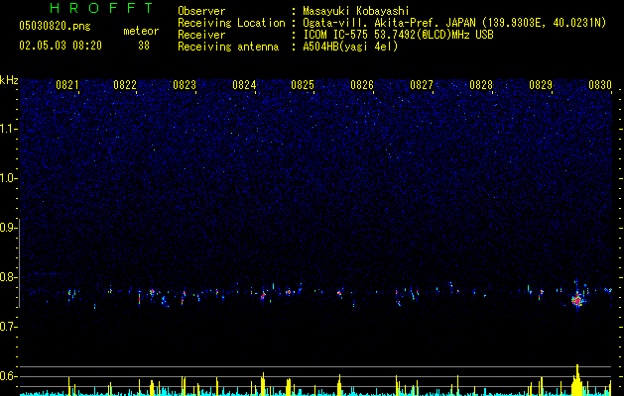This screenshot has height=396, width=624.
Task: Click the 0.9 kHz axis label
Action: click(9, 228)
